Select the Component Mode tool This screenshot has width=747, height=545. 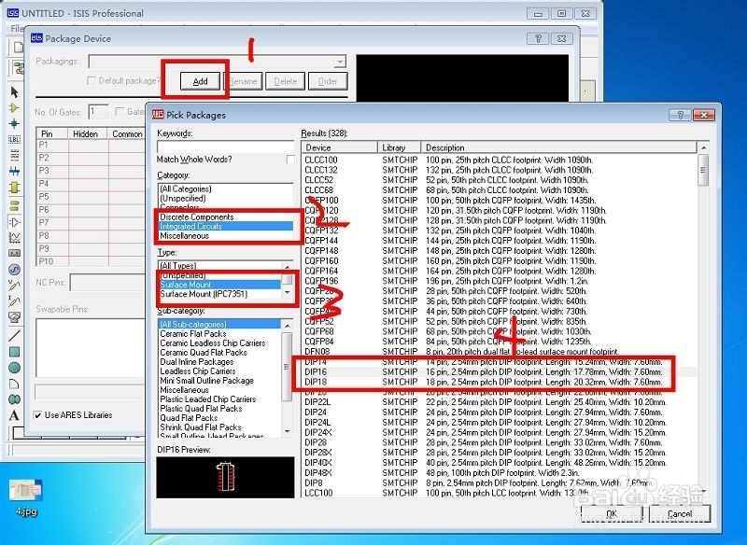14,108
